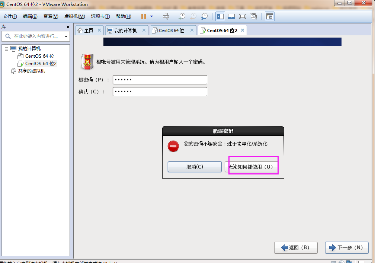375x263 pixels.
Task: Click the red error icon in dialog
Action: pyautogui.click(x=173, y=146)
